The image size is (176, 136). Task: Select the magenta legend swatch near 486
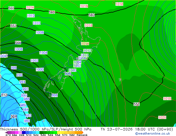click(17, 132)
